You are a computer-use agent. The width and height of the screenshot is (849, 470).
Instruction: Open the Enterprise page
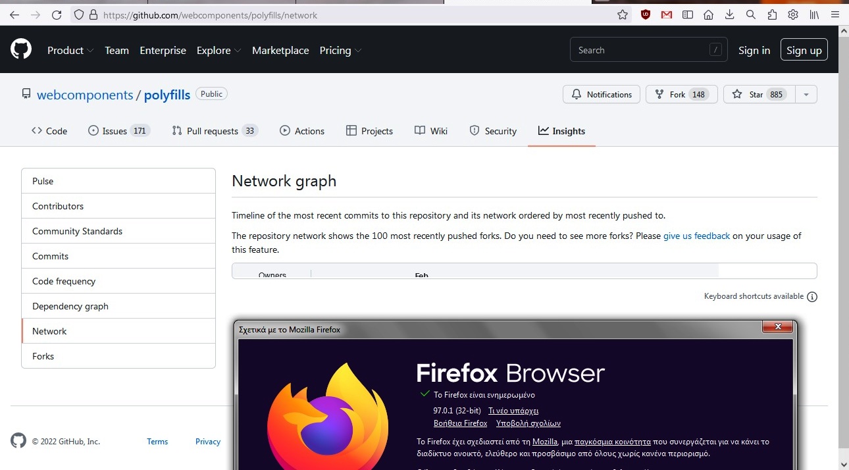tap(163, 51)
